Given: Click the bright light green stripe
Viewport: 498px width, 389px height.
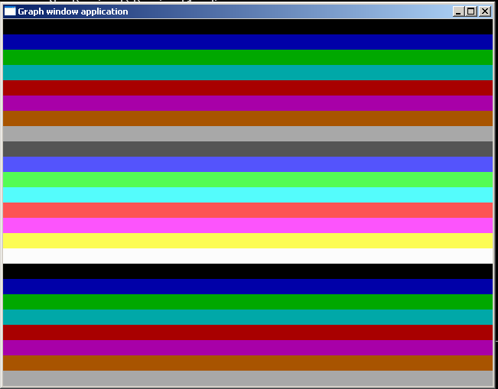Looking at the screenshot, I should pyautogui.click(x=248, y=180).
